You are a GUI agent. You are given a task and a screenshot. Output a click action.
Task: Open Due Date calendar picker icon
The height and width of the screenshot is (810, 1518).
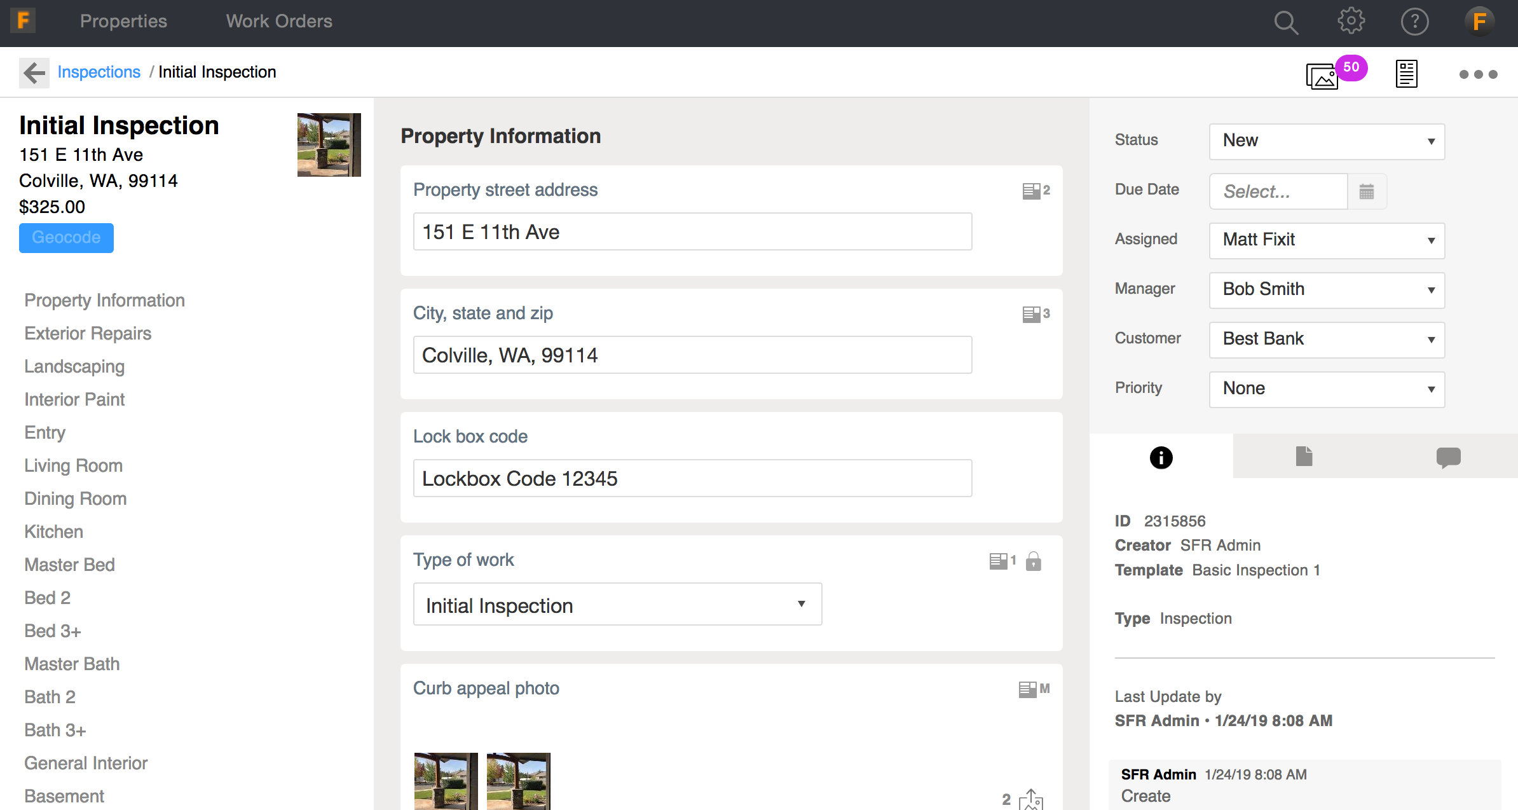click(1367, 191)
